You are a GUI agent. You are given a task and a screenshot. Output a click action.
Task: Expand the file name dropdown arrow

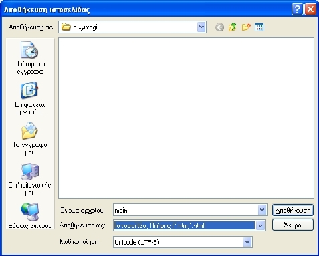(x=262, y=210)
